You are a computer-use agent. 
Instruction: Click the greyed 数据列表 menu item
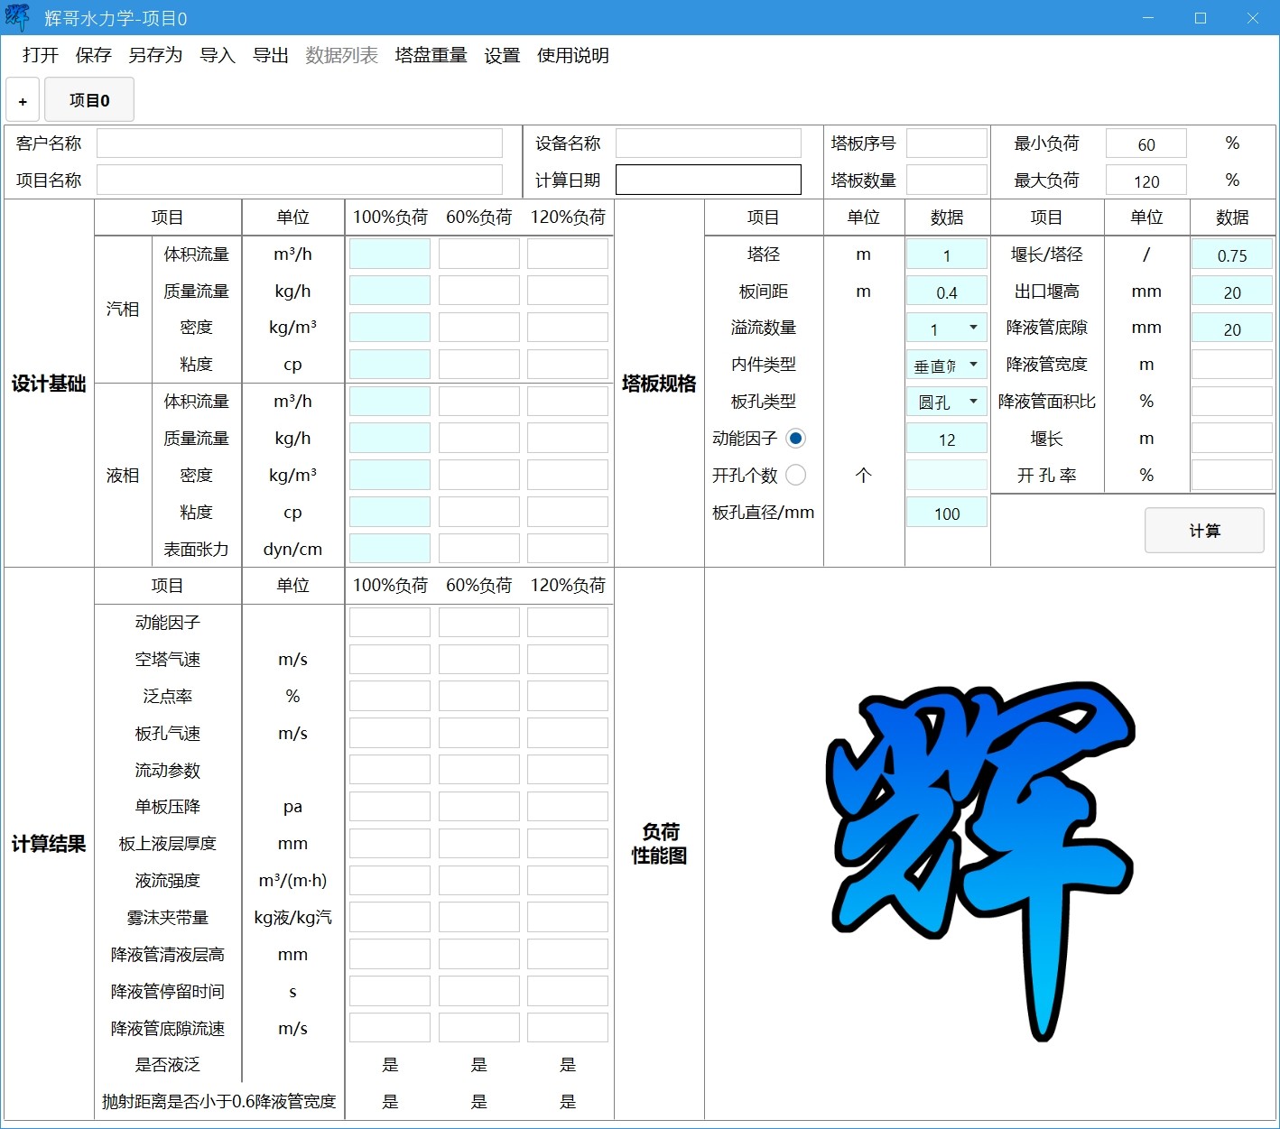pyautogui.click(x=341, y=55)
